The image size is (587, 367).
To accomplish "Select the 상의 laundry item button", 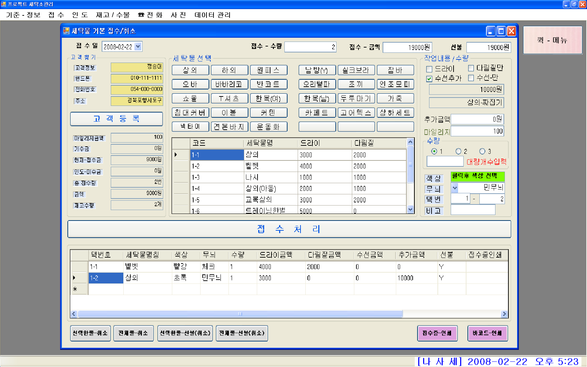I will [190, 70].
